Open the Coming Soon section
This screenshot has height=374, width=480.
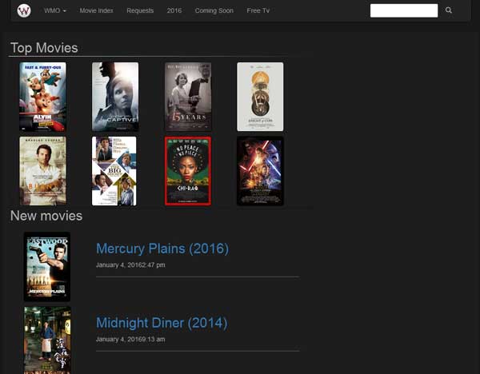(214, 10)
